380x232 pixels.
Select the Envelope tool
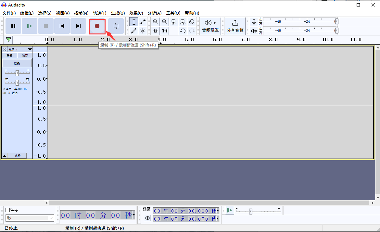pyautogui.click(x=143, y=22)
